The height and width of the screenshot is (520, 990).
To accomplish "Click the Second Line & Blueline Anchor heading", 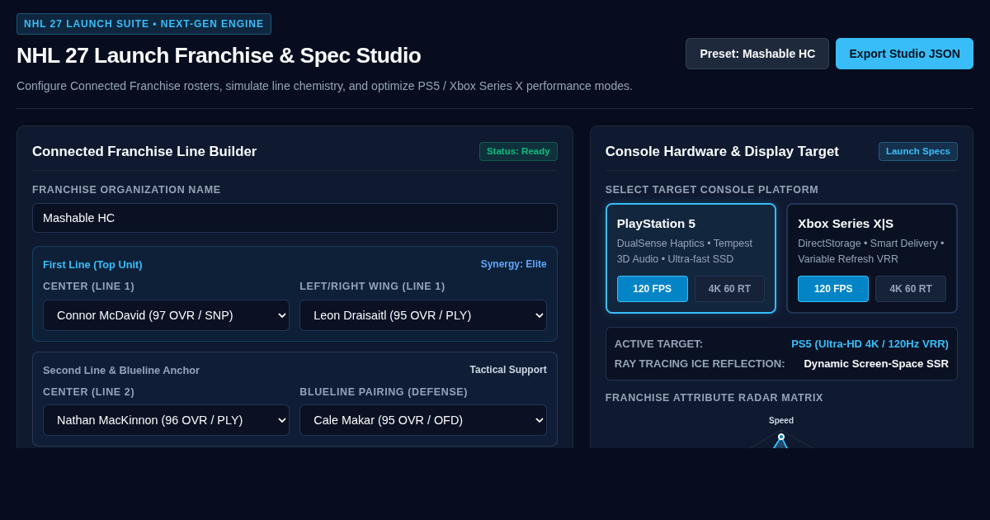I will point(121,370).
